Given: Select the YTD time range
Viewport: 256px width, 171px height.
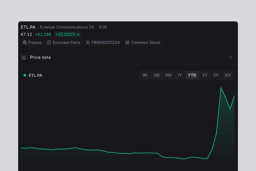Looking at the screenshot, I should (x=192, y=75).
